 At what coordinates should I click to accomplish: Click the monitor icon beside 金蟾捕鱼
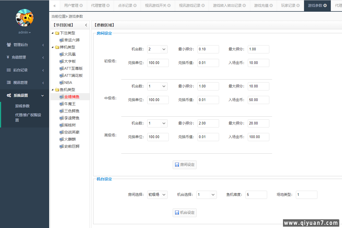pos(61,97)
